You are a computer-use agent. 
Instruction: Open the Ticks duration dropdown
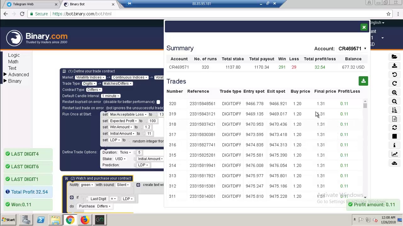(125, 153)
